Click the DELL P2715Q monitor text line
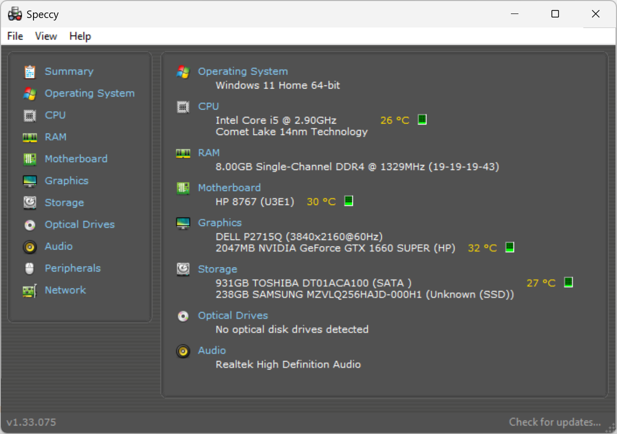This screenshot has width=617, height=434. tap(299, 237)
